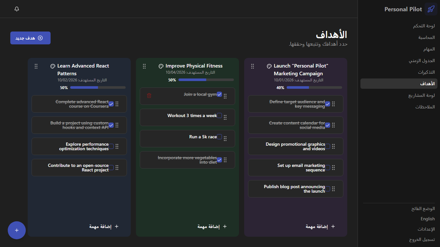Click the Personal Pilot rocket logo
The height and width of the screenshot is (247, 440).
coord(431,9)
